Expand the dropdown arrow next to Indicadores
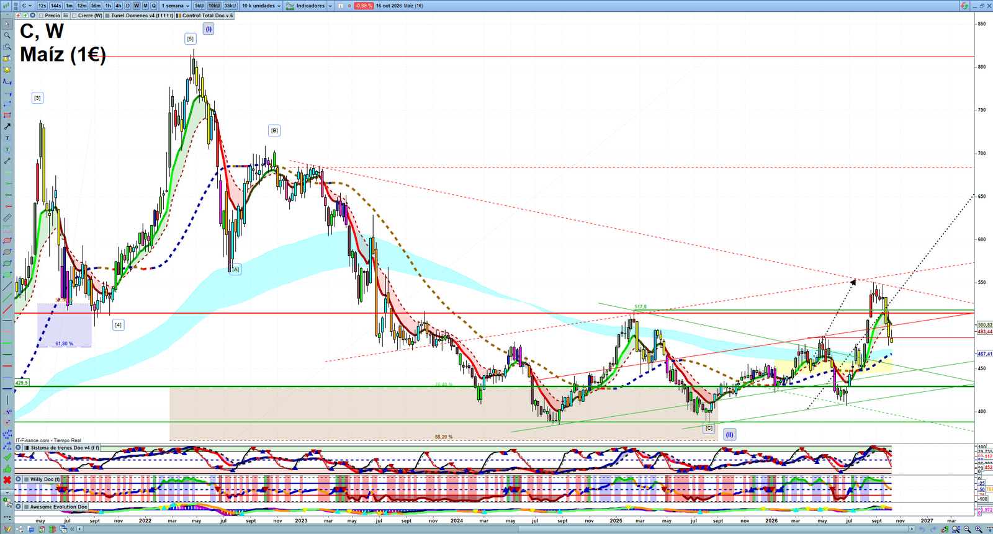This screenshot has width=993, height=534. 330,6
